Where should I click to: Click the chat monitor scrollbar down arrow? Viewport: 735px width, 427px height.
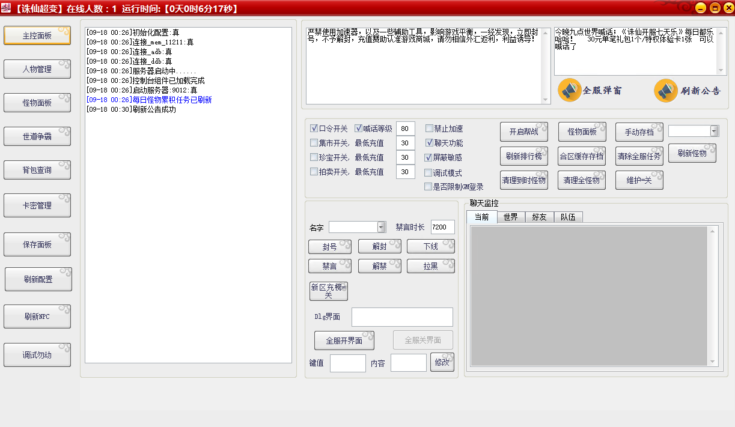coord(713,361)
